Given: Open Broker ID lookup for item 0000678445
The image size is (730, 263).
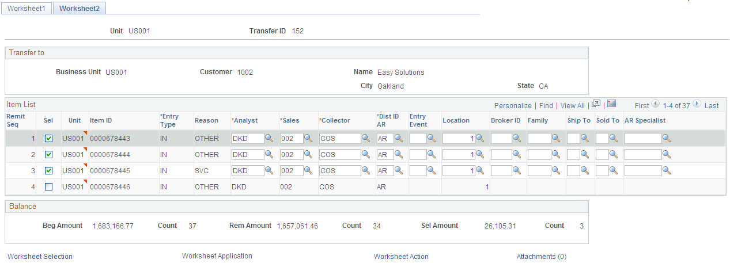Looking at the screenshot, I should 517,170.
